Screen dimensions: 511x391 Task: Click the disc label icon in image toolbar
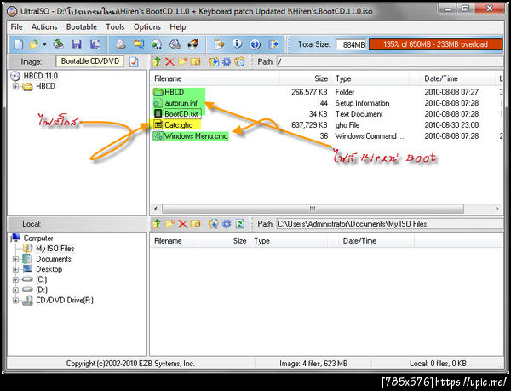[240, 61]
